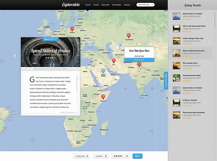Click the Explorable site logo
The width and height of the screenshot is (217, 161).
(71, 5)
